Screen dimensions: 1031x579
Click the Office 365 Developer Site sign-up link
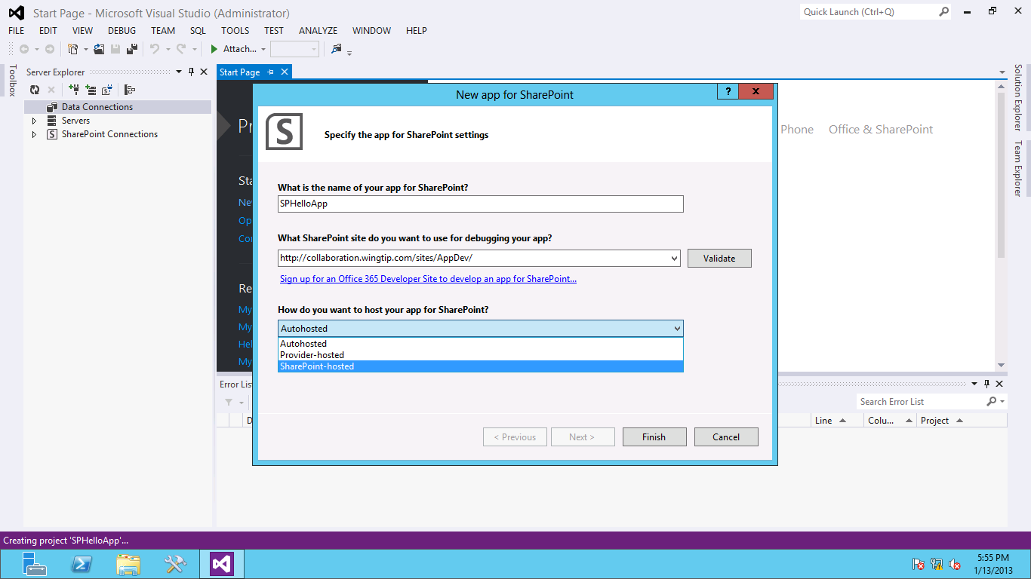[x=428, y=279]
